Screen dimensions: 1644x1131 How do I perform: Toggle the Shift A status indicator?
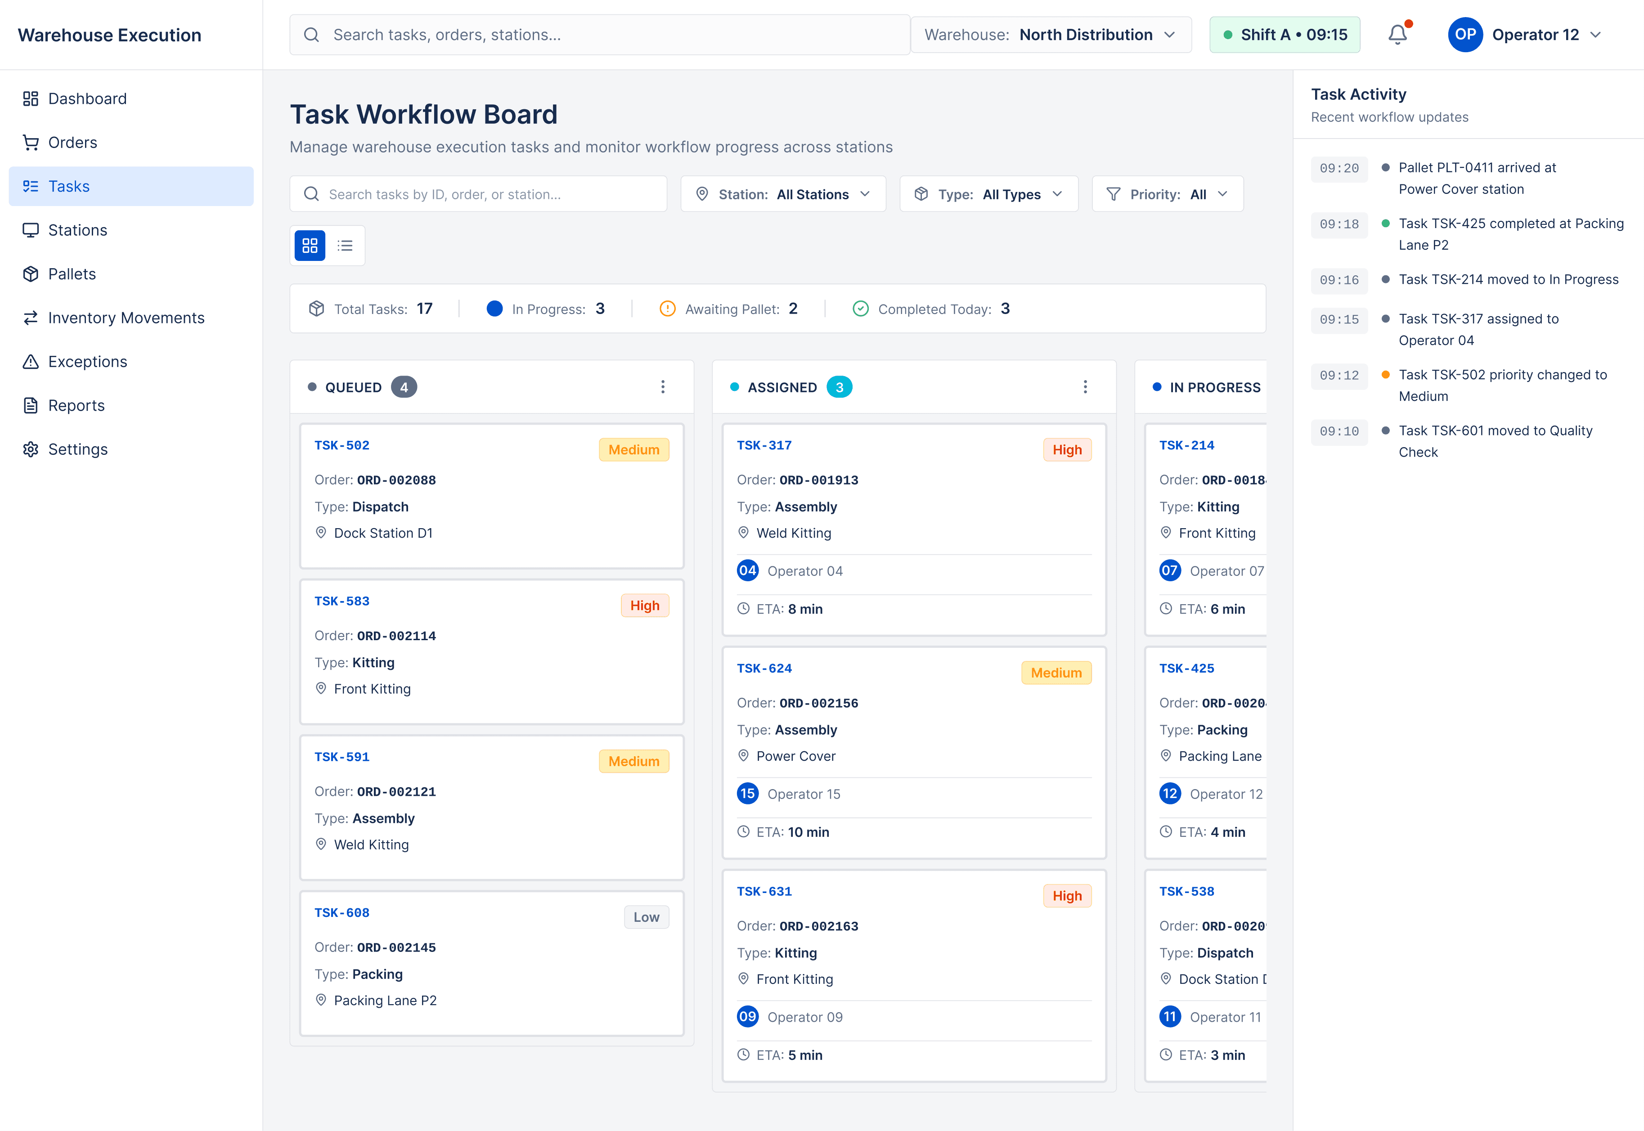(1284, 34)
